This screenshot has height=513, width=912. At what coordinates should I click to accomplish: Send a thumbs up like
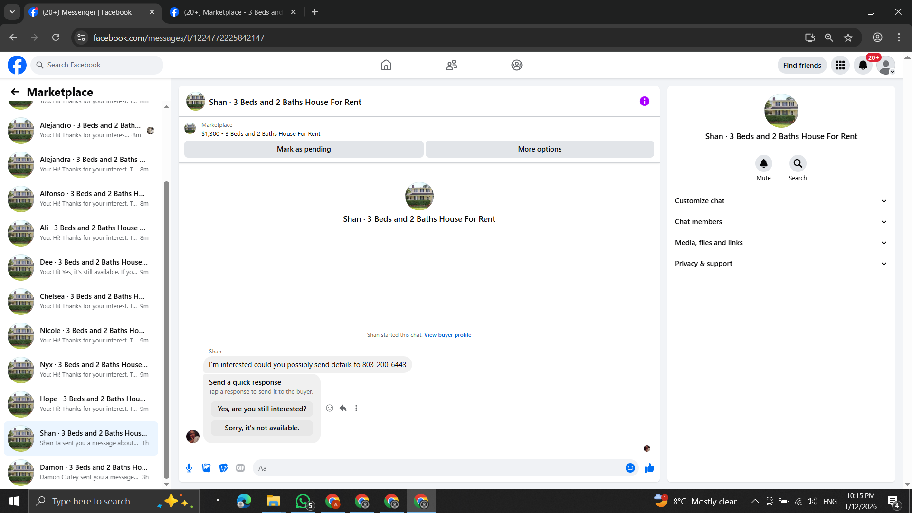649,468
